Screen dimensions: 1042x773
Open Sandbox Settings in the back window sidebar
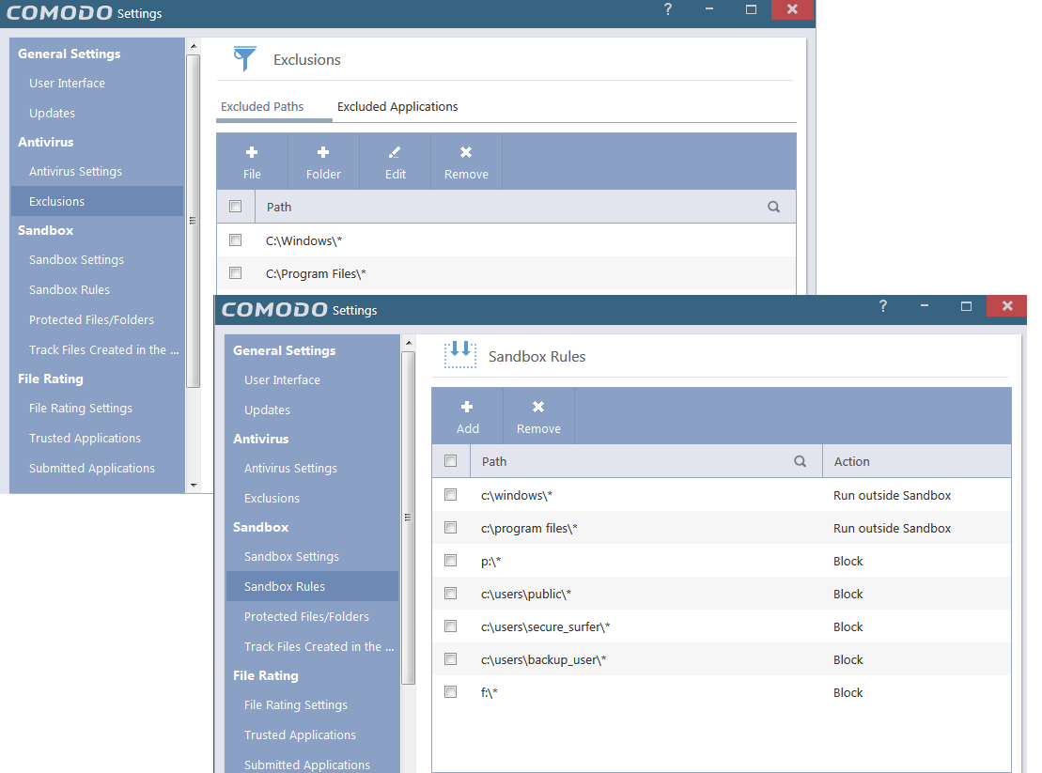[x=76, y=259]
